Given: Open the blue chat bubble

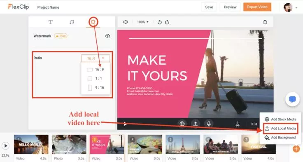Looking at the screenshot, I should [292, 99].
